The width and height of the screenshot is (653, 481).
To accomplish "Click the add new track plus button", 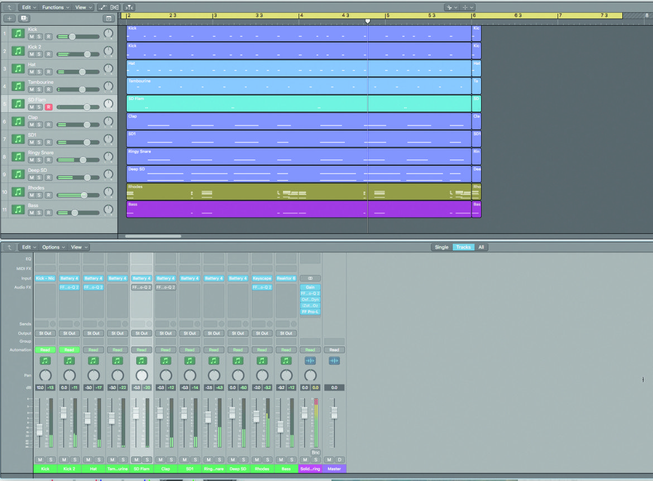I will 9,18.
